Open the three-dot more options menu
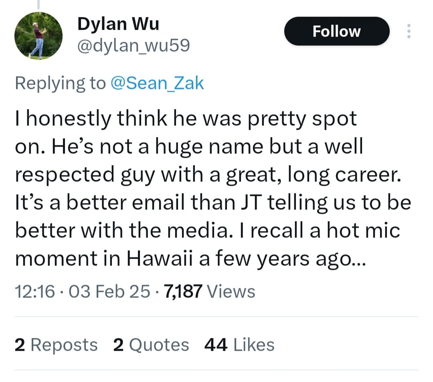The width and height of the screenshot is (433, 382). click(409, 31)
